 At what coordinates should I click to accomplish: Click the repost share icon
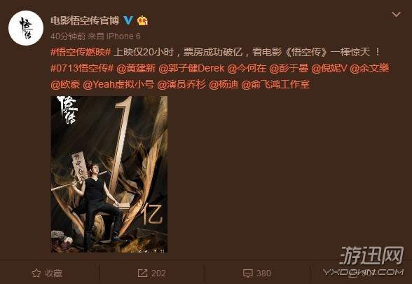[x=143, y=273]
